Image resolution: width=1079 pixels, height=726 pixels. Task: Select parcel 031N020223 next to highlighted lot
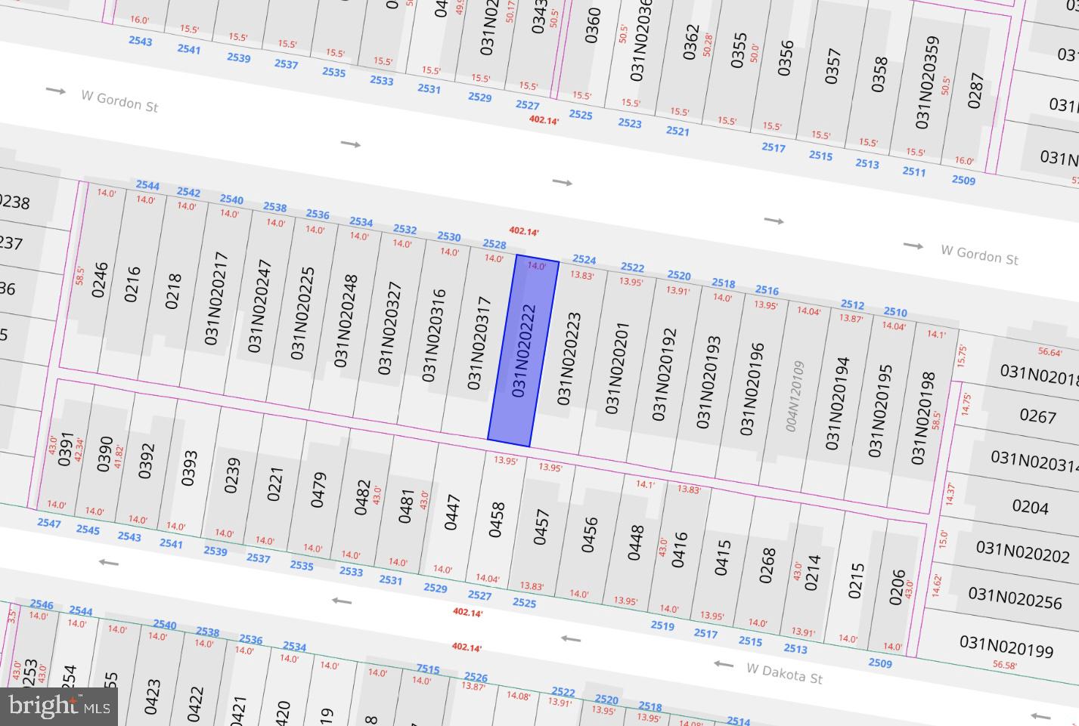pyautogui.click(x=569, y=359)
